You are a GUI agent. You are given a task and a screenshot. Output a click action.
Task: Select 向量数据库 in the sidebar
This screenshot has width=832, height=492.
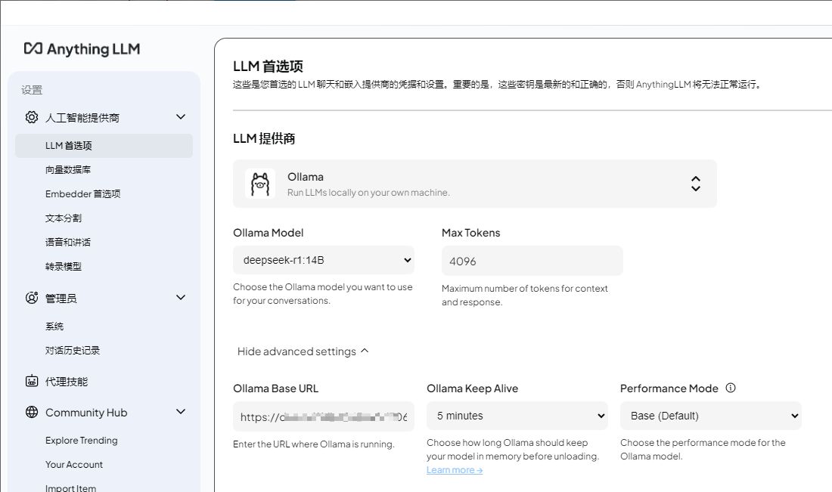68,170
